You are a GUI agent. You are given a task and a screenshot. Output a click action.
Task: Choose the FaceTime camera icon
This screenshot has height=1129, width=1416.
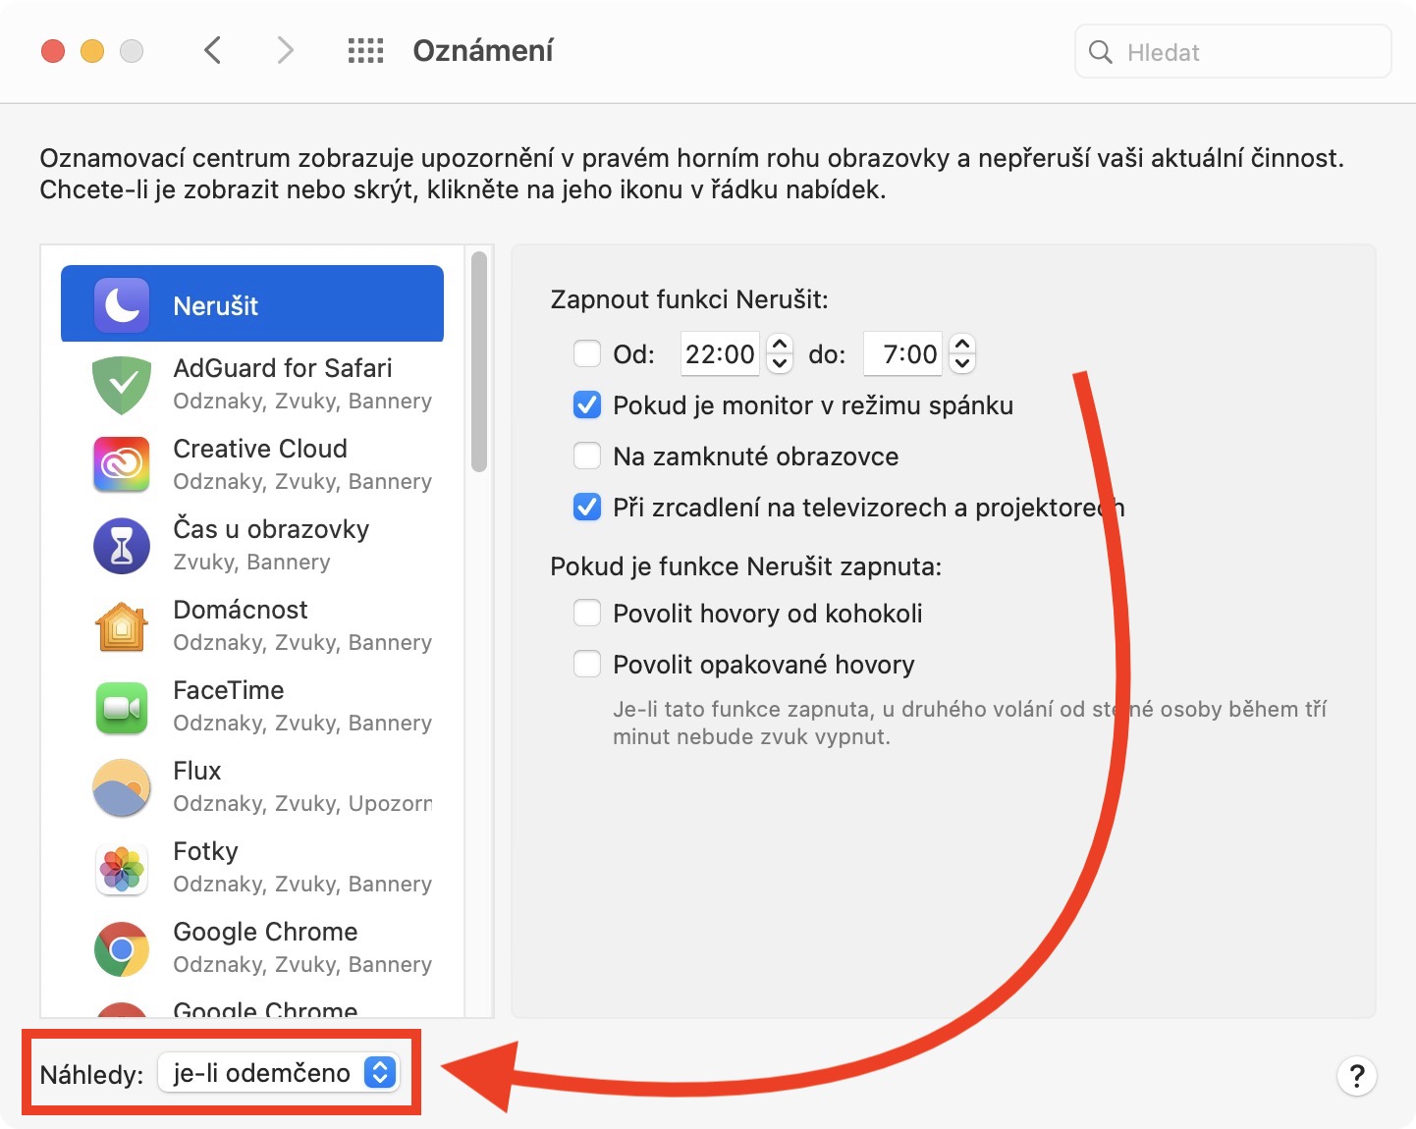[x=122, y=707]
